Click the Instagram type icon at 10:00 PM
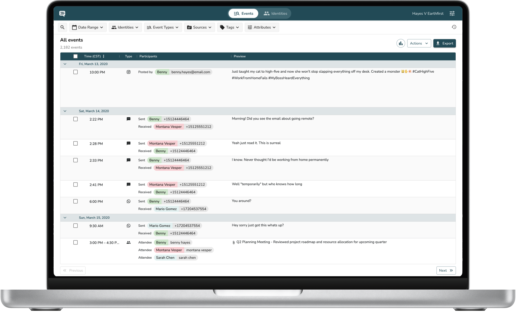The image size is (516, 315). click(129, 72)
